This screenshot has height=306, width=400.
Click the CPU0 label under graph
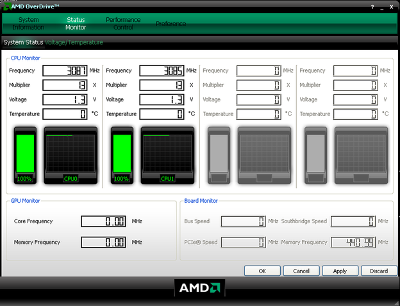coord(71,178)
